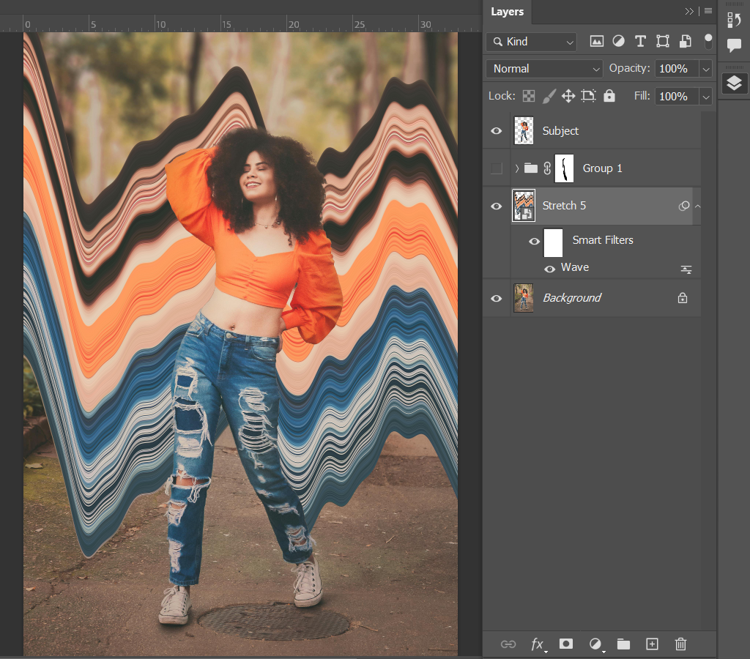This screenshot has width=750, height=659.
Task: Click the Create new layer plus icon
Action: tap(652, 644)
